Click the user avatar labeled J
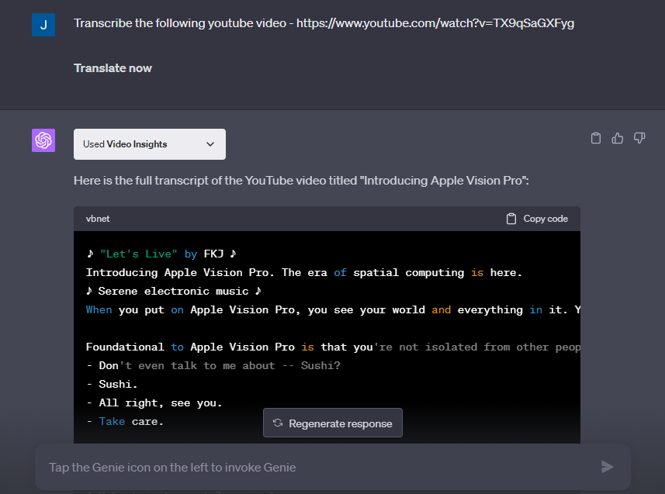The height and width of the screenshot is (494, 665). point(43,25)
